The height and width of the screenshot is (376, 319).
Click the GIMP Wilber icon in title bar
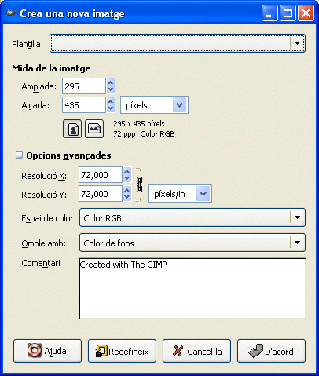(x=11, y=13)
